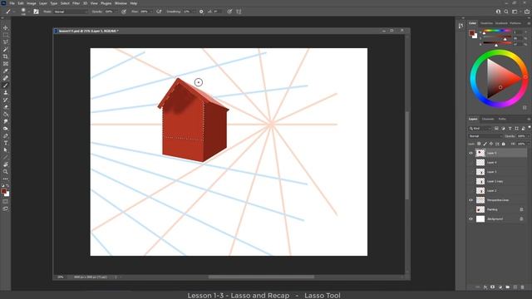Screen dimensions: 532x299
Task: Select the Path Selection tool
Action: click(x=6, y=149)
